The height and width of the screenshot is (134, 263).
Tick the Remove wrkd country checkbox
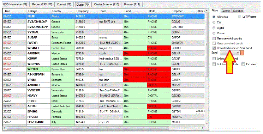click(214, 38)
